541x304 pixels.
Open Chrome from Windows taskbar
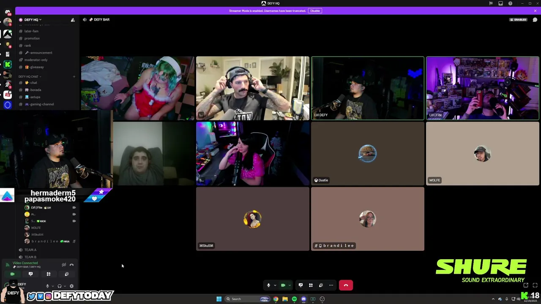pos(276,299)
